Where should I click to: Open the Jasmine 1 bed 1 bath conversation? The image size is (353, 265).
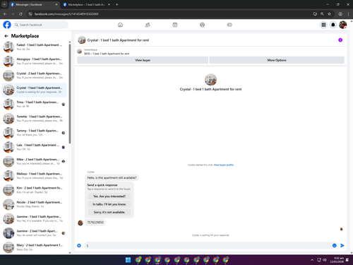(35, 218)
